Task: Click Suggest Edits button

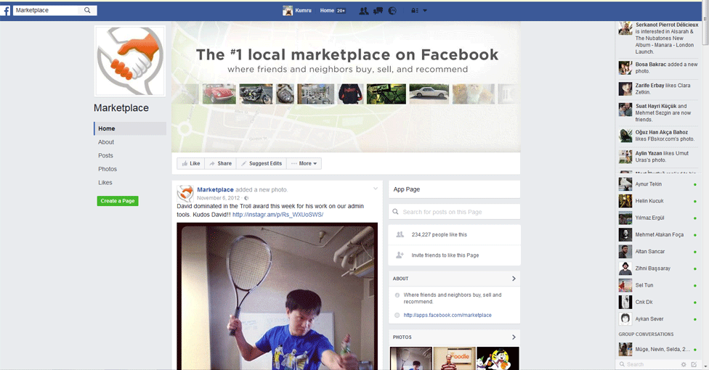Action: (x=262, y=163)
